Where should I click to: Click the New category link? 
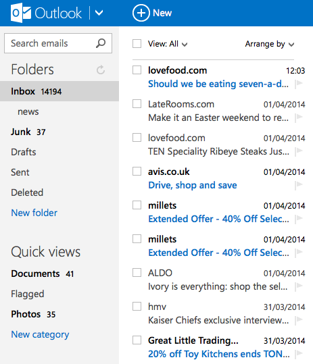(x=40, y=334)
